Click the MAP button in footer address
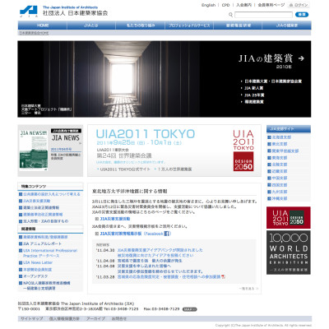The width and height of the screenshot is (329, 329). click(x=189, y=309)
